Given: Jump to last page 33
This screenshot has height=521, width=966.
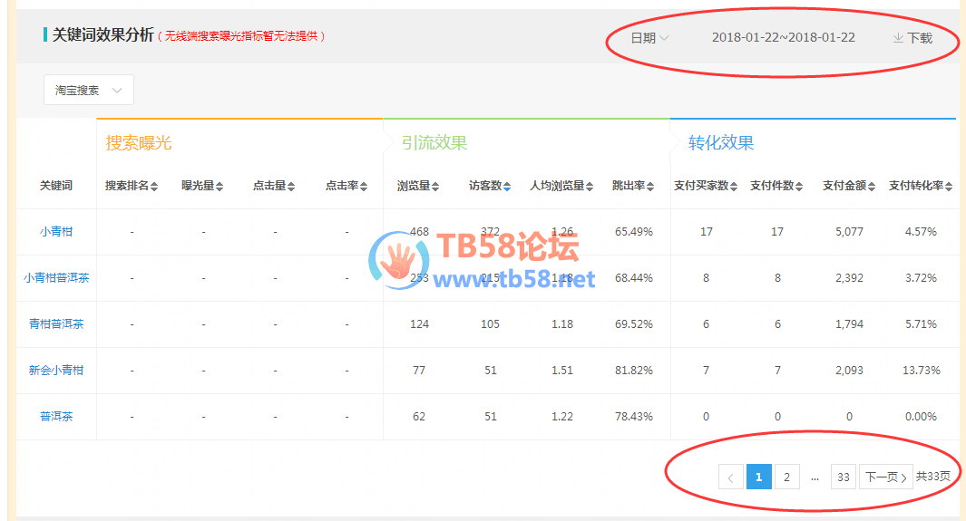Looking at the screenshot, I should coord(844,477).
